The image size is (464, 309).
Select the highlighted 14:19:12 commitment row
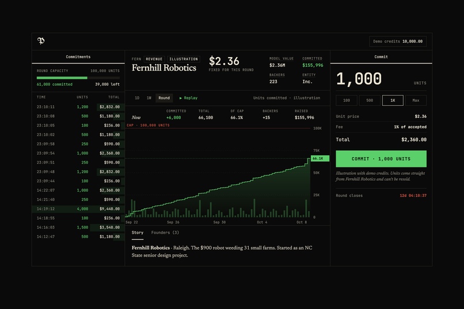(x=78, y=209)
